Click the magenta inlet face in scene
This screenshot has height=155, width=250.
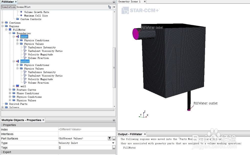(x=136, y=34)
